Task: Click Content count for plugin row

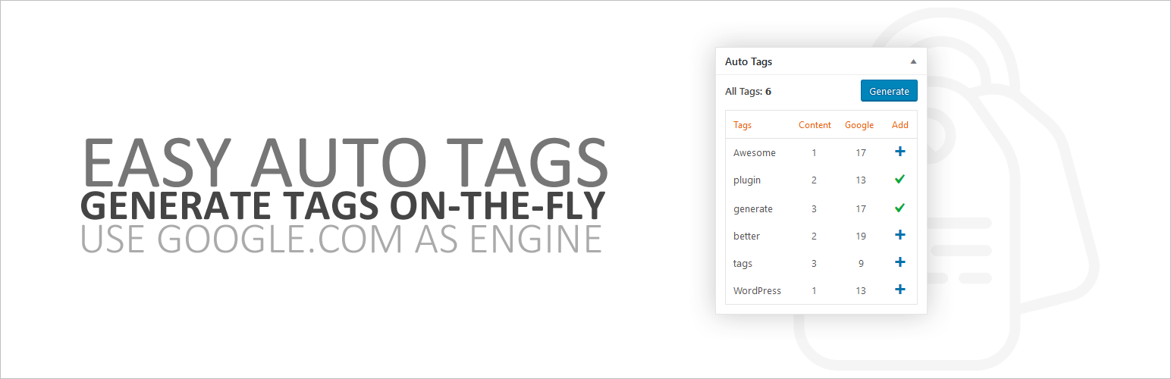Action: pos(814,180)
